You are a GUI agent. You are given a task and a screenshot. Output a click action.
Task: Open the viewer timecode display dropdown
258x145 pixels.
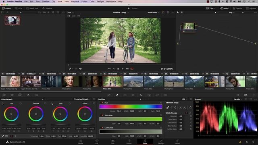[154, 12]
